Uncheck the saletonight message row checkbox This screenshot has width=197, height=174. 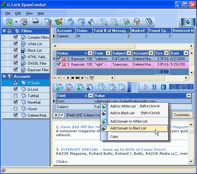[59, 59]
